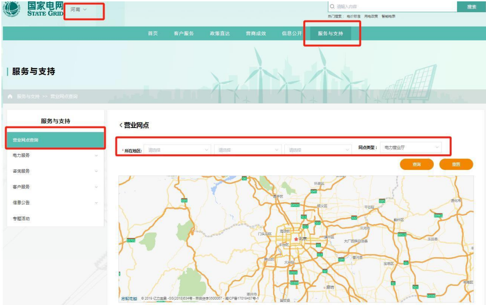Click into the 请输入内容 search field

point(393,7)
